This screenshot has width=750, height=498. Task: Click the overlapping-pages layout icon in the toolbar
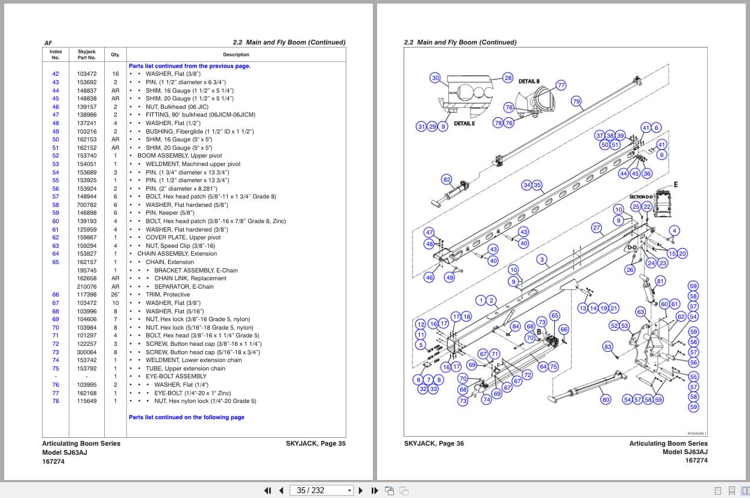[404, 490]
